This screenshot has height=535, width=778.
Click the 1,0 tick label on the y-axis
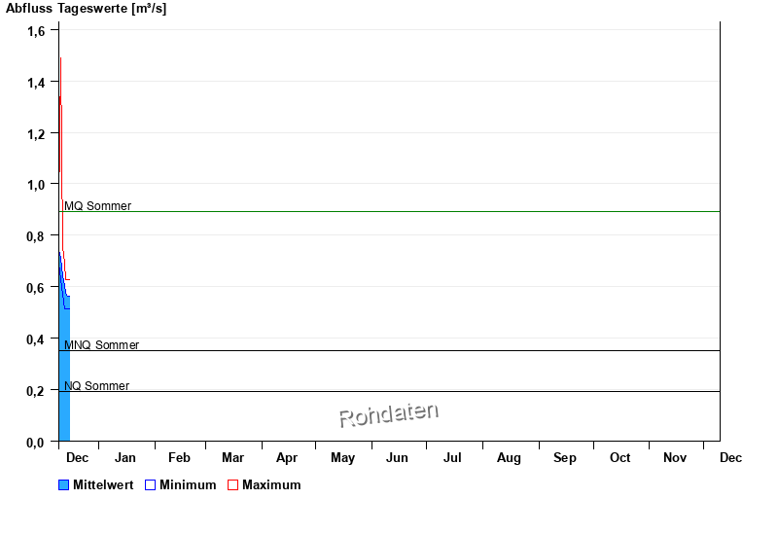point(36,185)
